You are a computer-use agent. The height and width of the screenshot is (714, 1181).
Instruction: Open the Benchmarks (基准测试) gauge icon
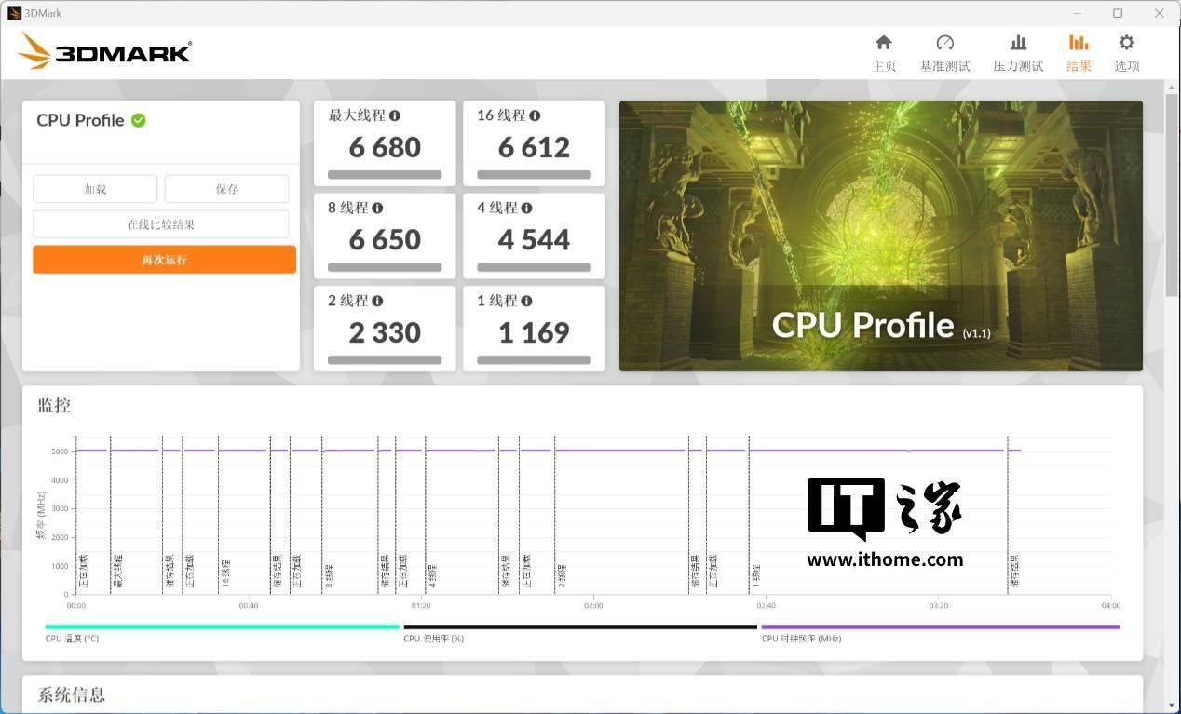click(x=944, y=43)
